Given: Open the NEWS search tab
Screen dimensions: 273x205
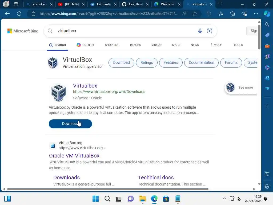Looking at the screenshot, I should tap(195, 45).
